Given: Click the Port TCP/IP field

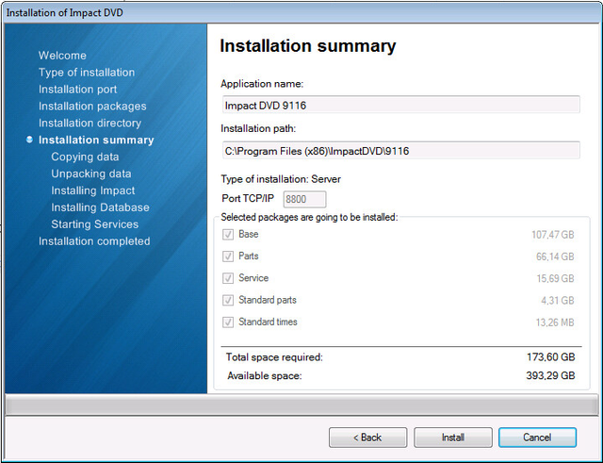Looking at the screenshot, I should point(304,199).
